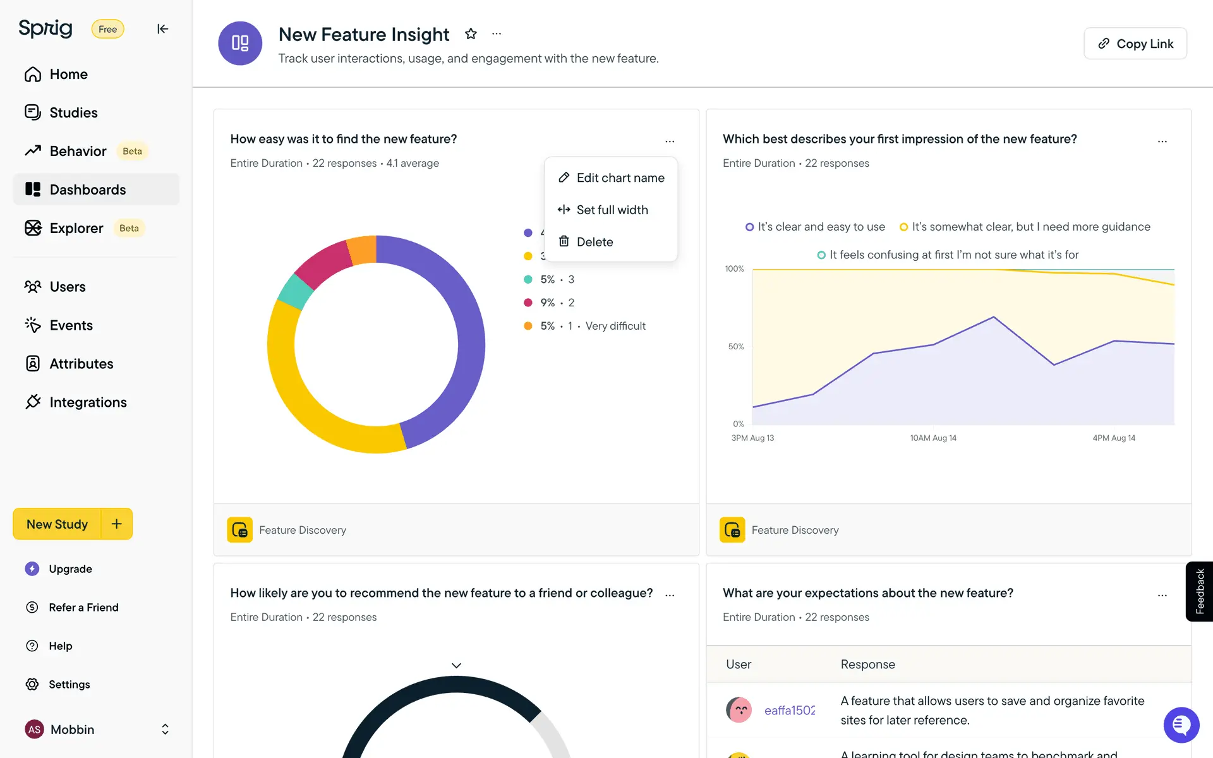Open dashboard options next to title star
The width and height of the screenshot is (1213, 758).
[497, 34]
